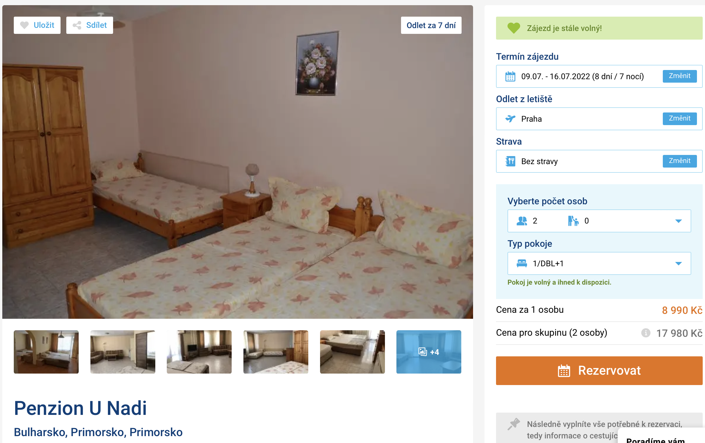Click the bed icon in Typ pokoje
The width and height of the screenshot is (705, 443).
click(x=522, y=263)
